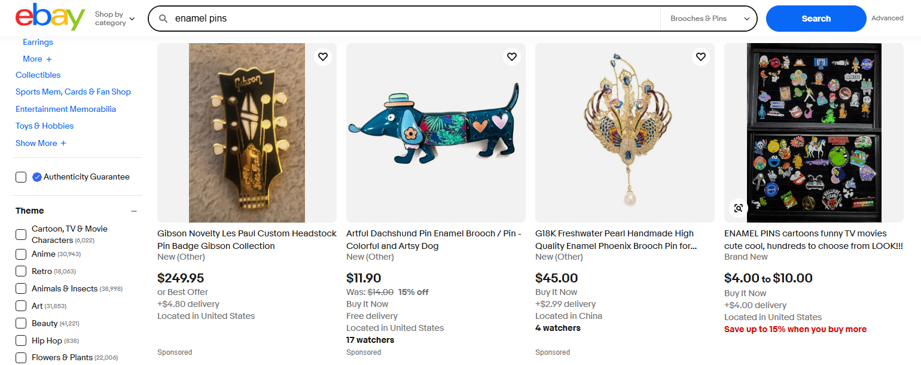
Task: Collapse the Theme filter section
Action: [x=134, y=211]
